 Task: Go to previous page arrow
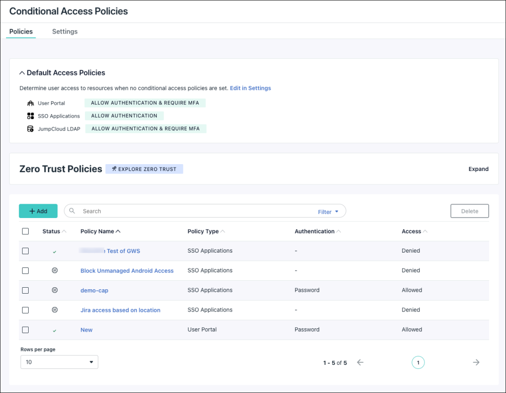[x=360, y=362]
